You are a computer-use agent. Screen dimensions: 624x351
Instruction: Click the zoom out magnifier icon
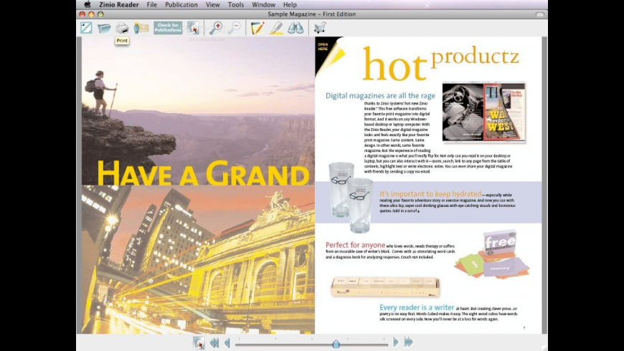(x=235, y=28)
